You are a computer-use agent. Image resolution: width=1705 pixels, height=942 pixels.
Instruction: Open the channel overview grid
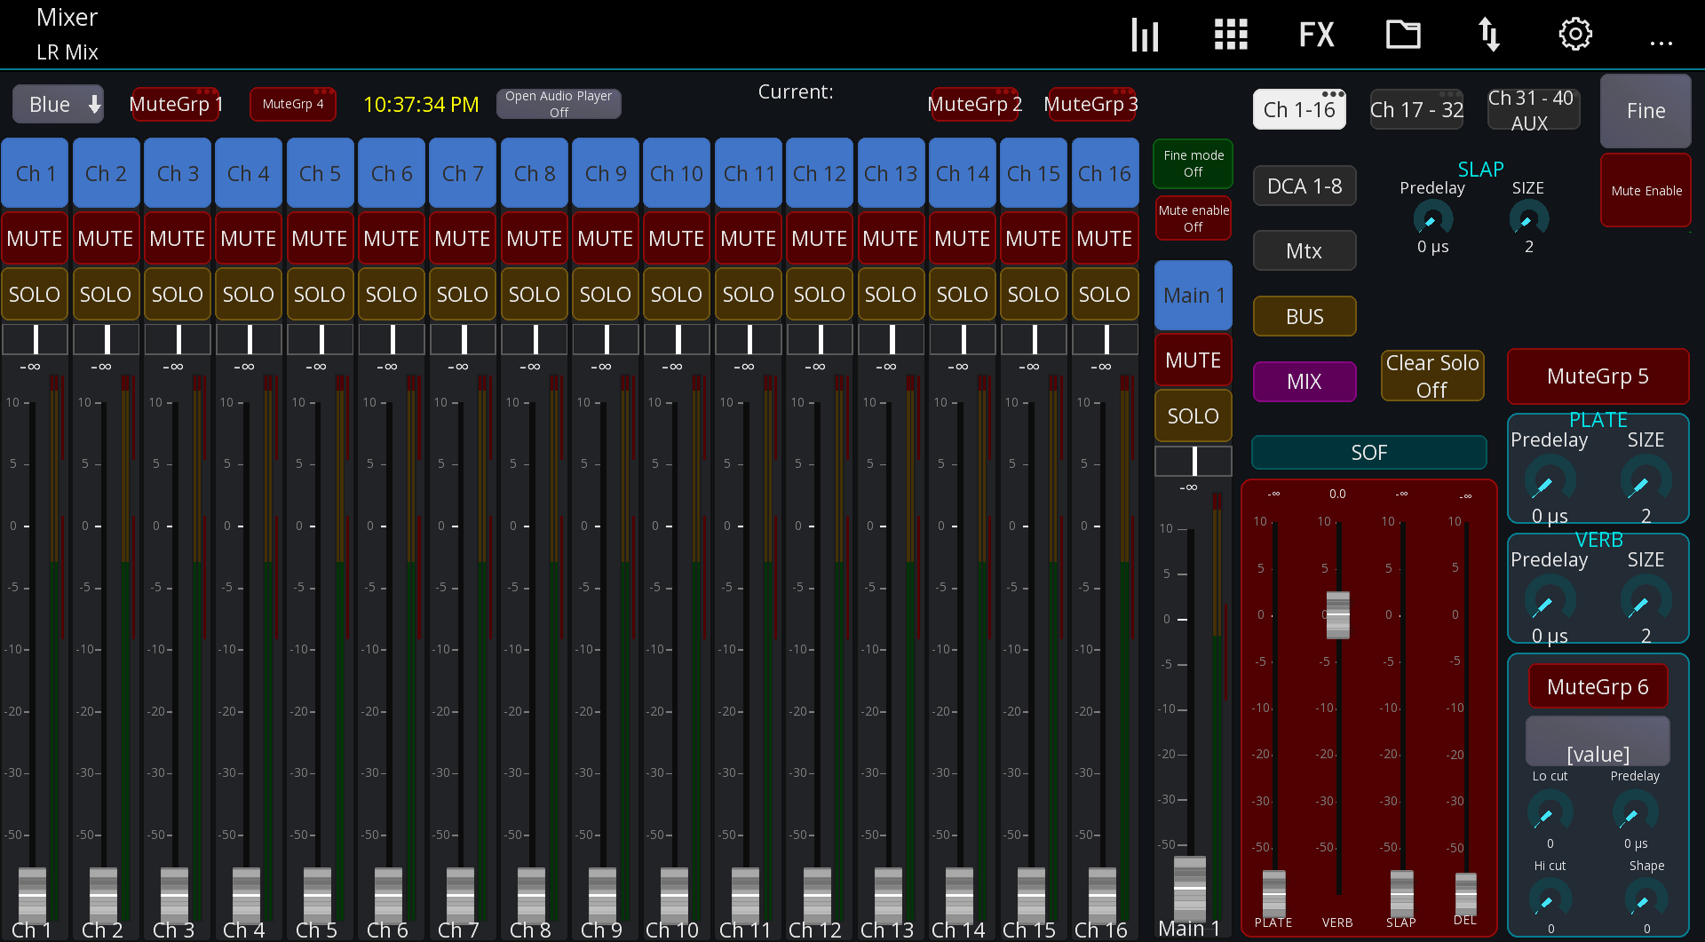1230,34
